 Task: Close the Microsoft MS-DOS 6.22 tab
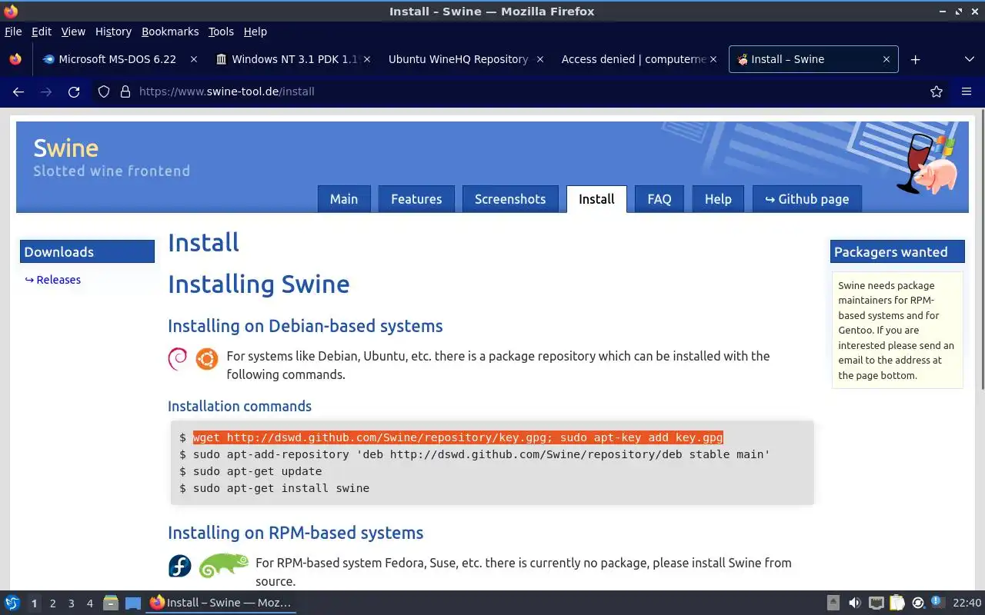tap(194, 59)
